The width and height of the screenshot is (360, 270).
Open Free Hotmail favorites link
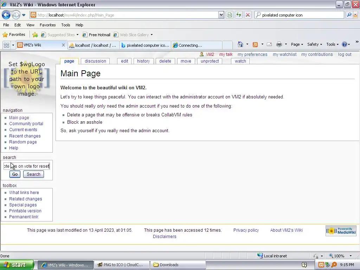(96, 35)
